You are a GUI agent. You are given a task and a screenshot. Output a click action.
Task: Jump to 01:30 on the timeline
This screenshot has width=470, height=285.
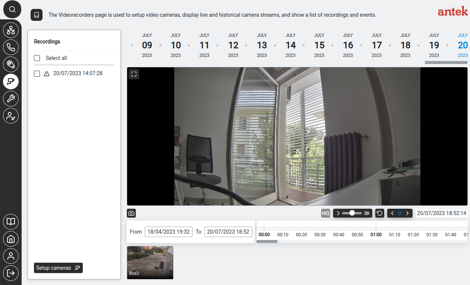(x=432, y=234)
